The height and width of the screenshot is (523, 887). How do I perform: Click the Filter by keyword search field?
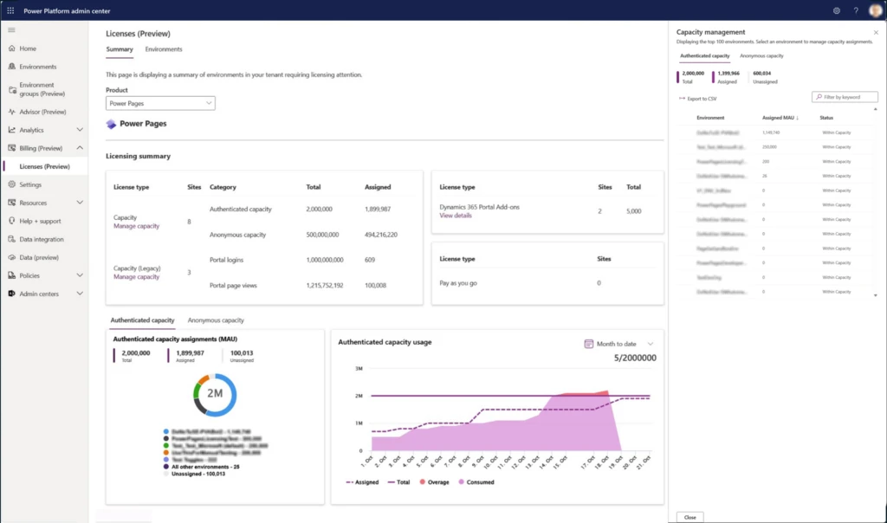pos(845,96)
